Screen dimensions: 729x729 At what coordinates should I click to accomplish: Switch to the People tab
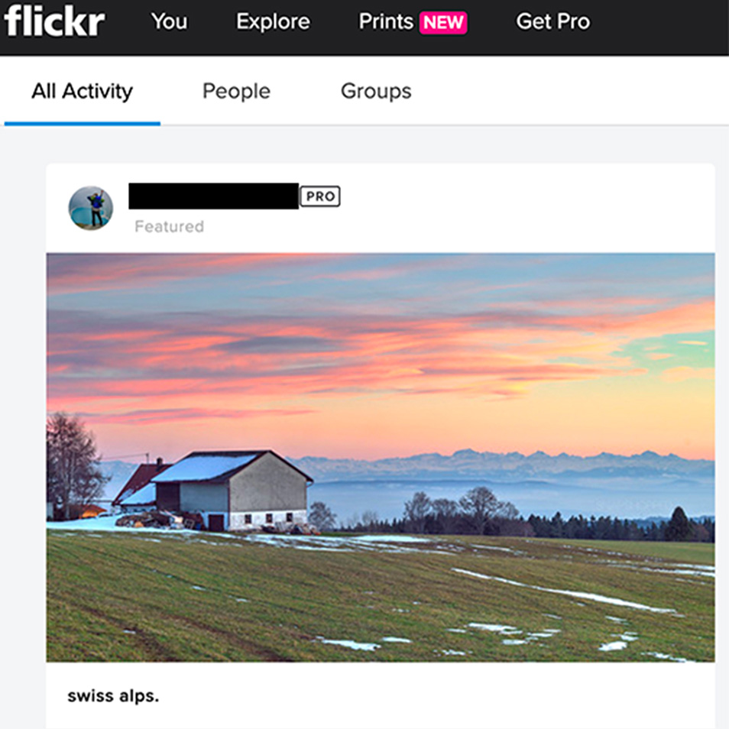[x=236, y=91]
